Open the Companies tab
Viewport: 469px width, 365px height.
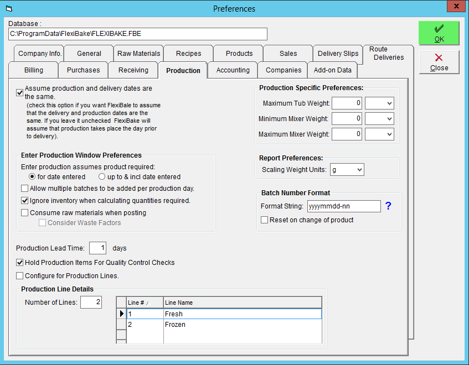tap(284, 70)
